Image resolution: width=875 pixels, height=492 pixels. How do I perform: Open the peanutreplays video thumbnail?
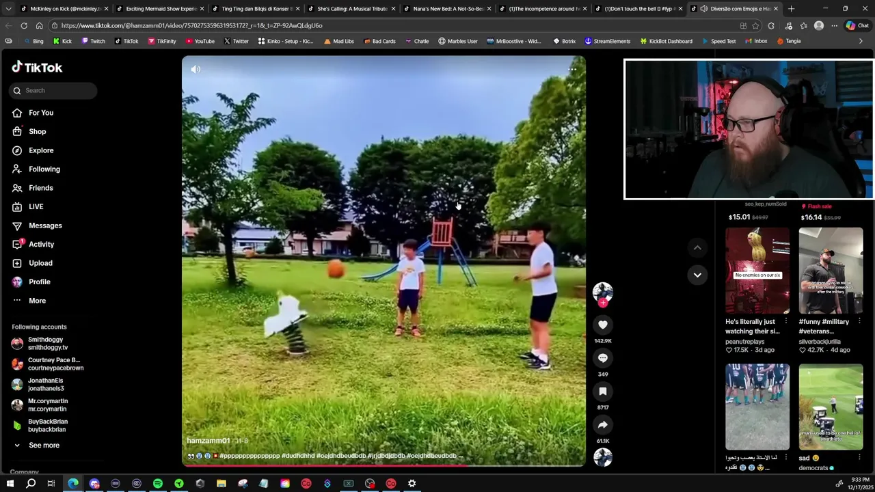(757, 271)
